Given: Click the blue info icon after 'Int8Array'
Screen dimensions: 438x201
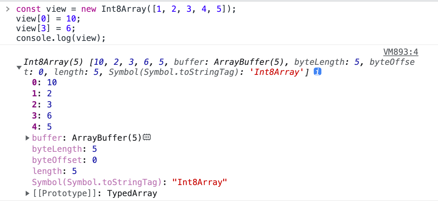Looking at the screenshot, I should click(317, 72).
